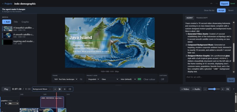
Task: Click the + Video track button
Action: pos(185,89)
